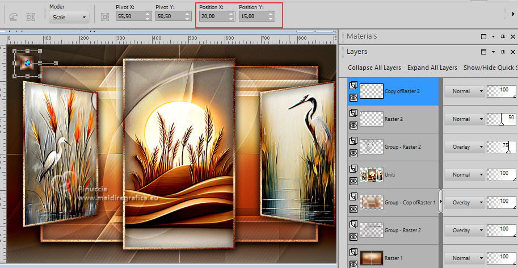Select the Uniti layer thumbnail

tap(371, 174)
